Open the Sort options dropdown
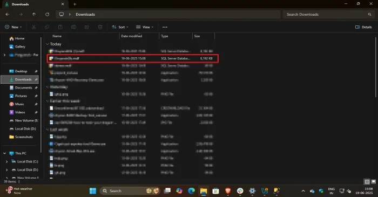 pos(120,27)
